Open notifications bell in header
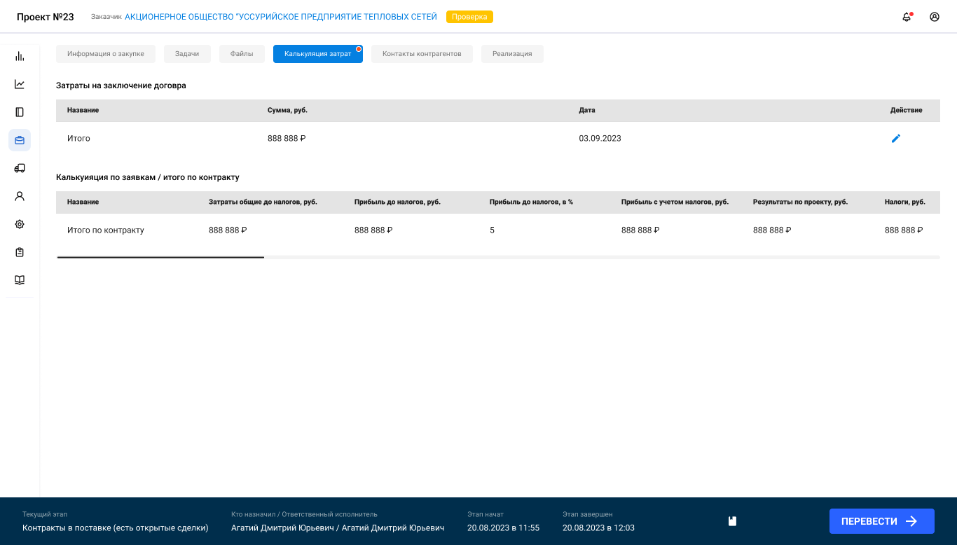The image size is (957, 545). (x=907, y=17)
